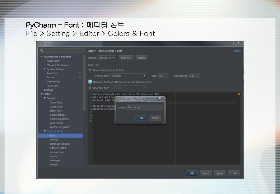Click the font Size field
The height and width of the screenshot is (194, 280).
pos(163,76)
